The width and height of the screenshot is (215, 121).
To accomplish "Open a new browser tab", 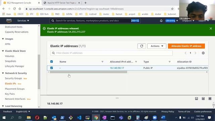I will pyautogui.click(x=85, y=3).
